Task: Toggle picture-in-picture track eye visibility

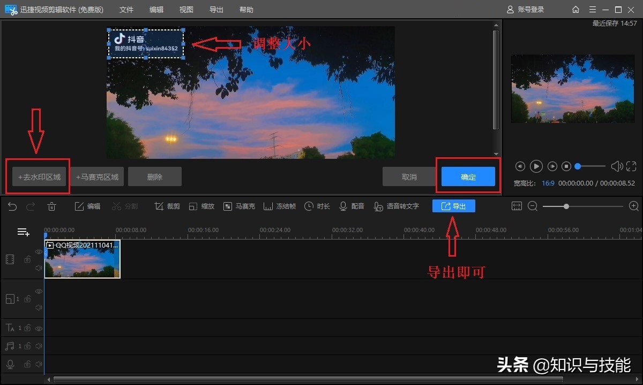Action: (x=39, y=291)
